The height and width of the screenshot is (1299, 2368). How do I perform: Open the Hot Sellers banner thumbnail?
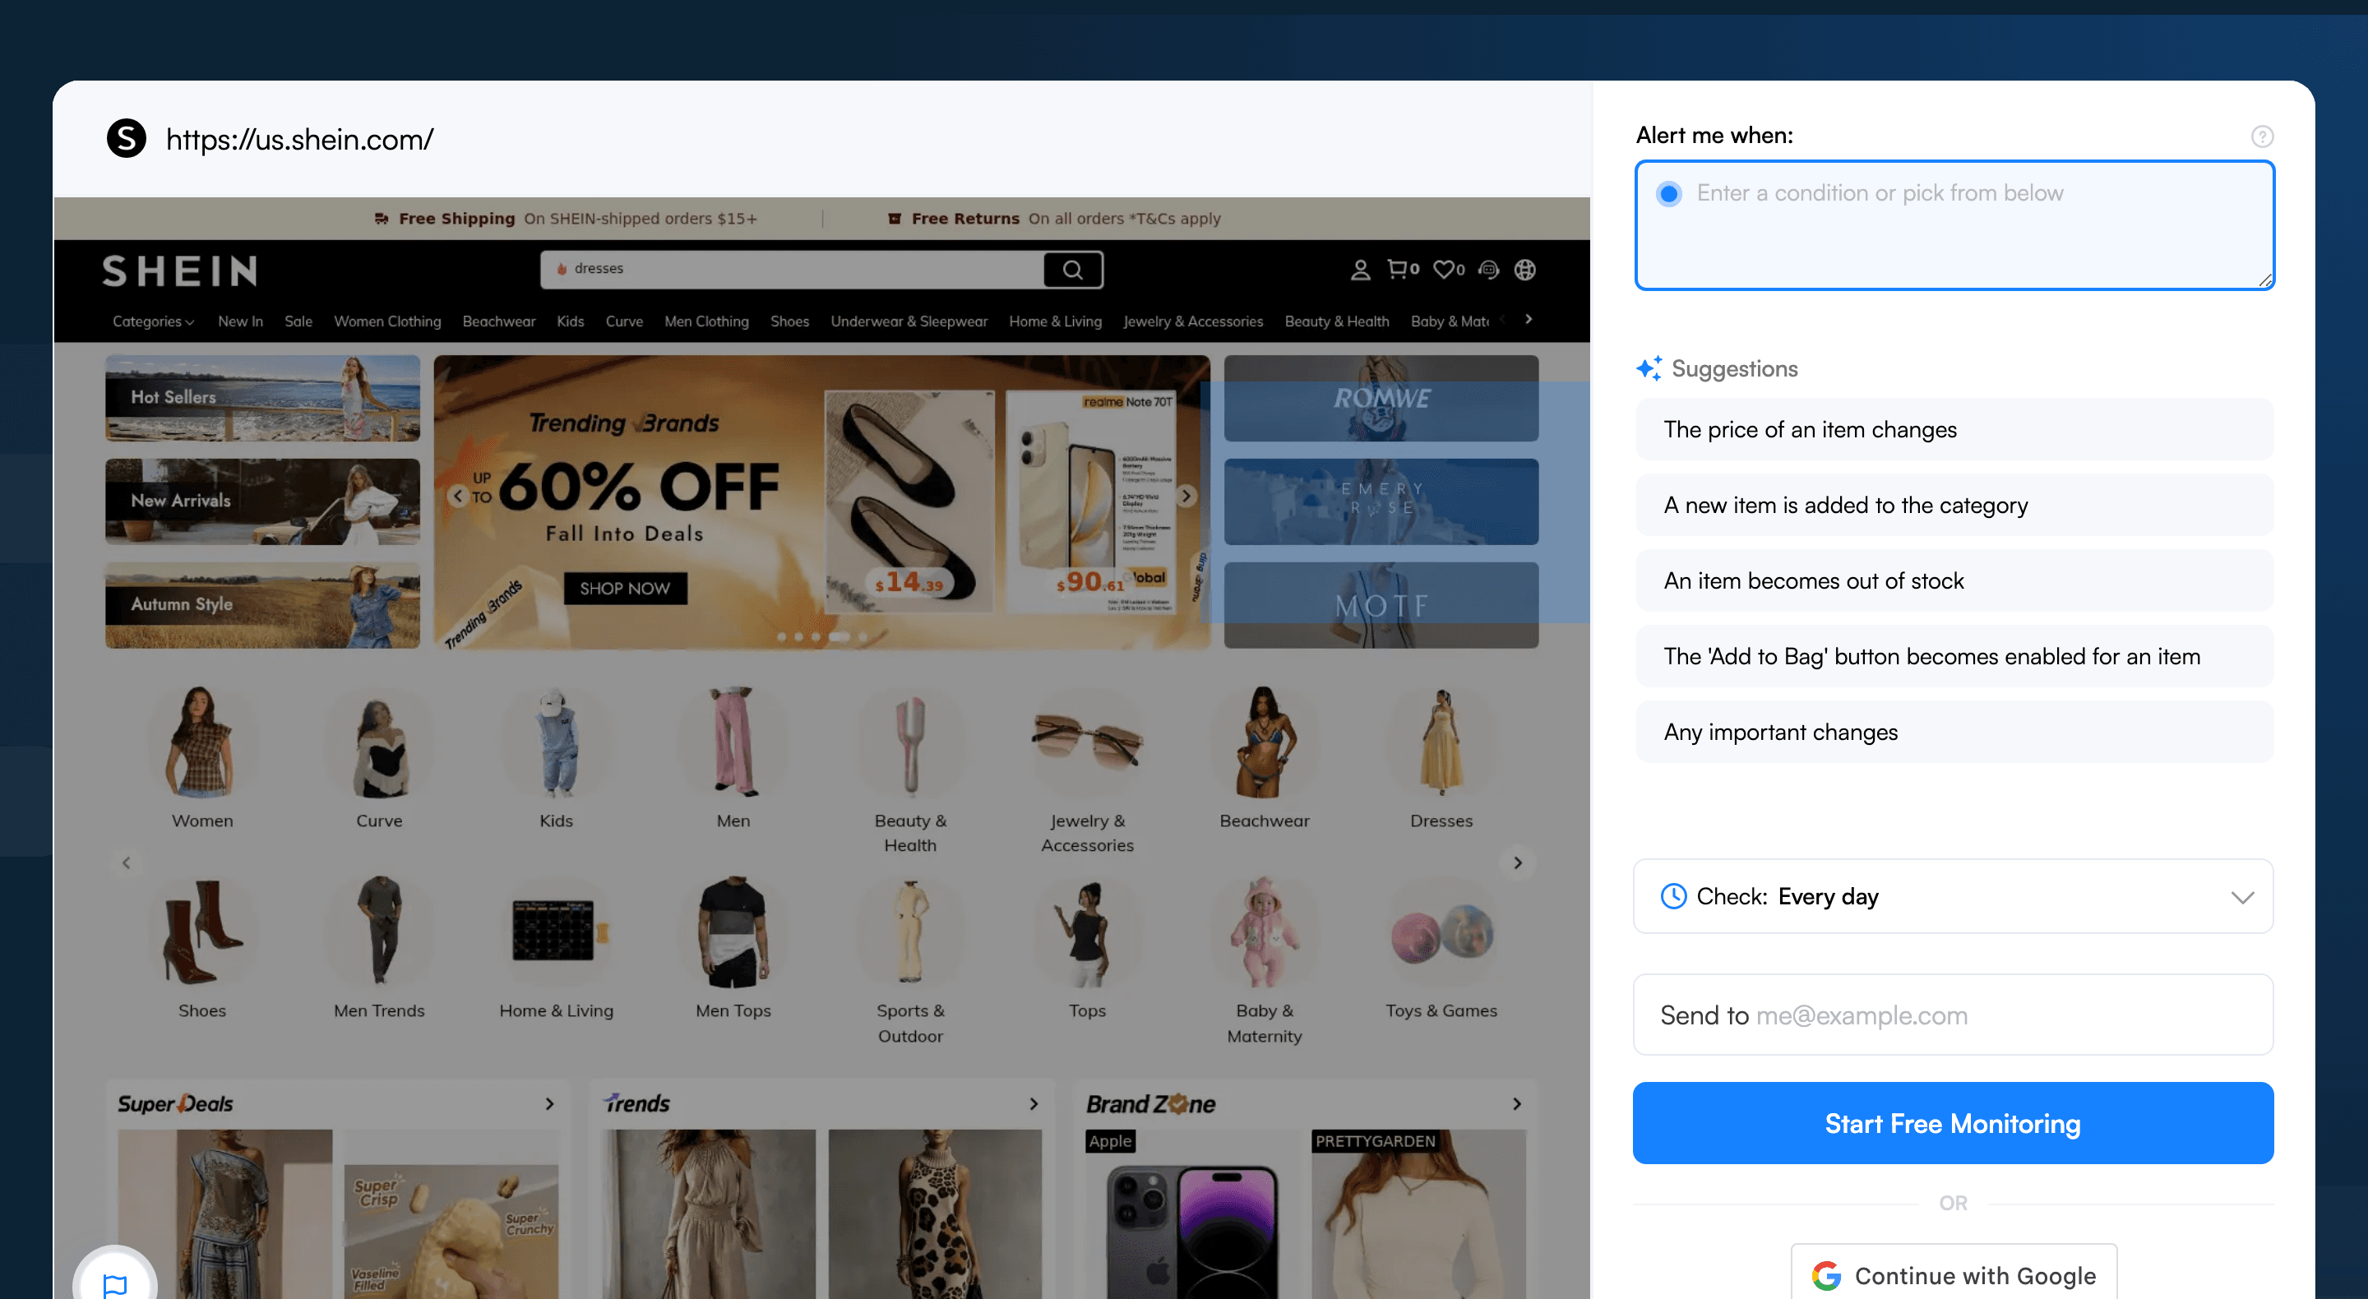tap(263, 399)
